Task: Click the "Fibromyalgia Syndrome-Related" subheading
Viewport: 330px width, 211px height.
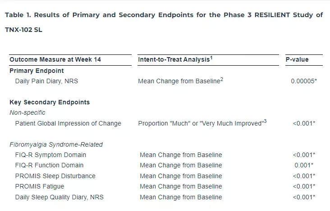Action: point(56,144)
